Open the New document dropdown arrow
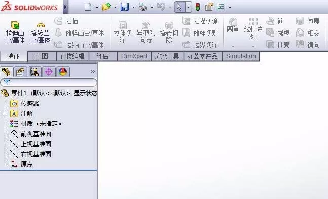This screenshot has width=328, height=199. click(x=97, y=7)
